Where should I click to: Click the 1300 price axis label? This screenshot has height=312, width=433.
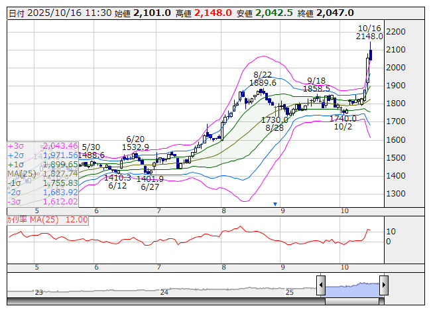pyautogui.click(x=396, y=194)
